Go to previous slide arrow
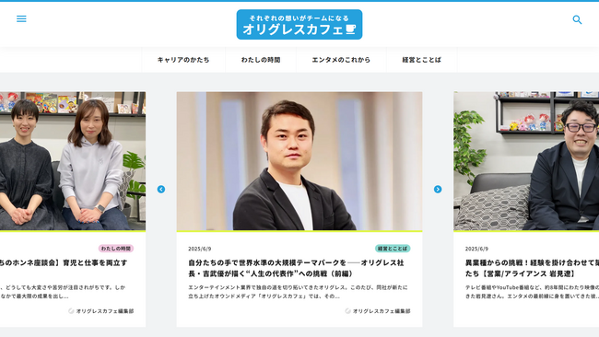599x337 pixels. (161, 190)
